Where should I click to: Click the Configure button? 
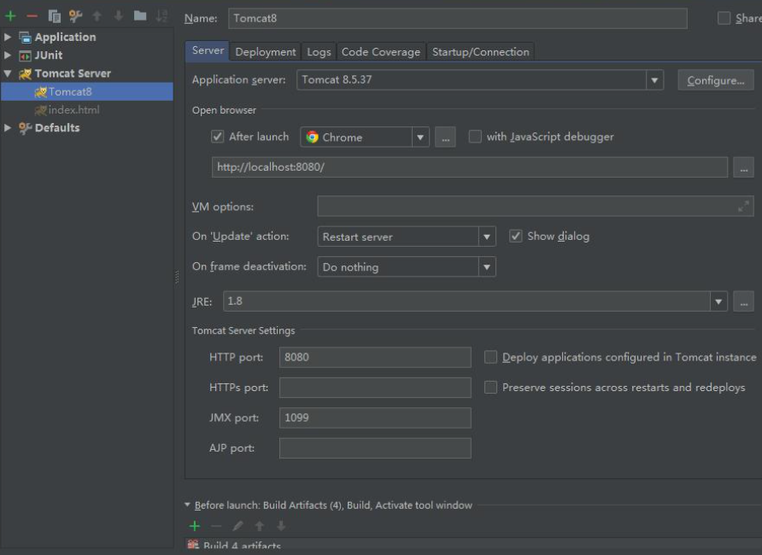(x=717, y=81)
